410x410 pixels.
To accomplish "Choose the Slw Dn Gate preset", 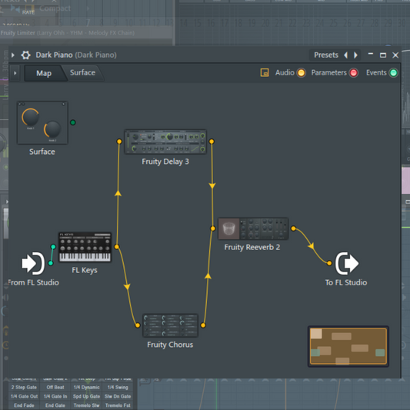I will (118, 396).
